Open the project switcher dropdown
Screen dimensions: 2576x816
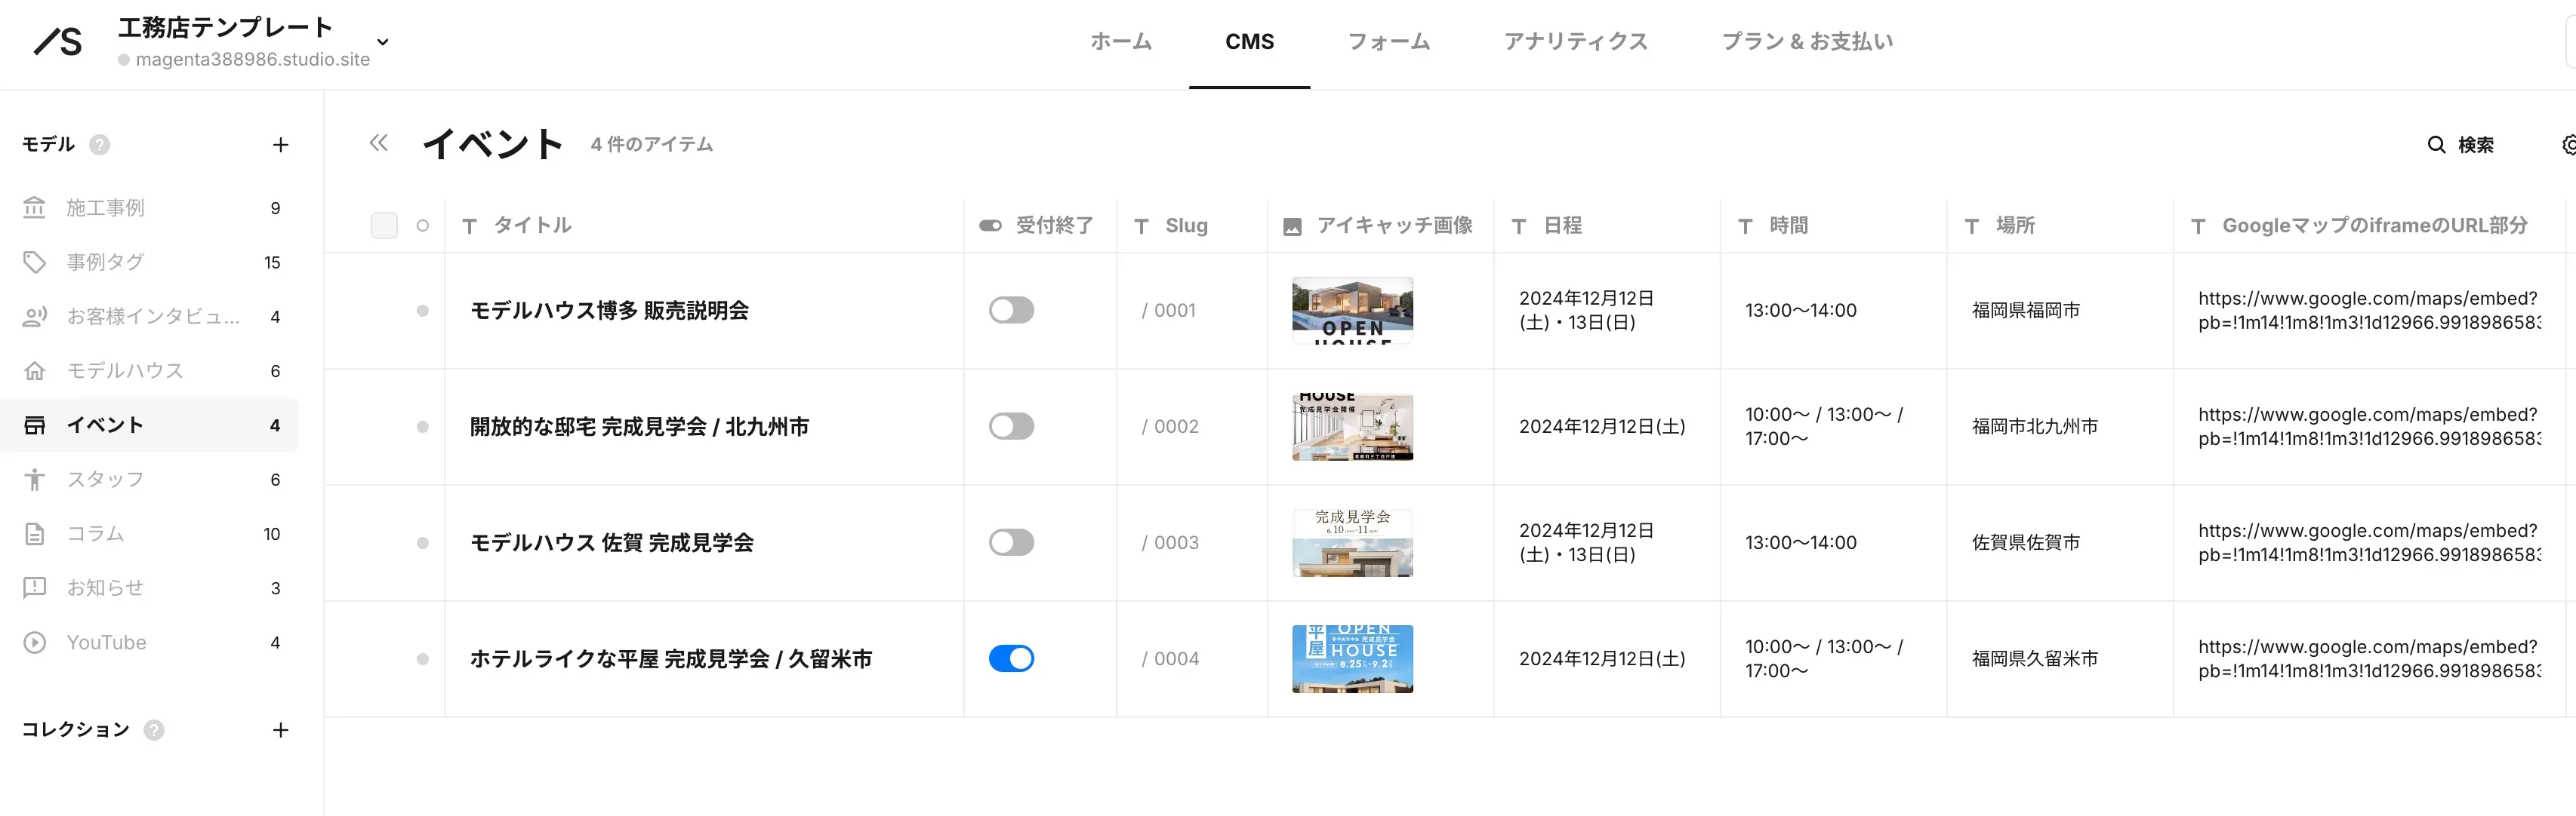(x=382, y=42)
